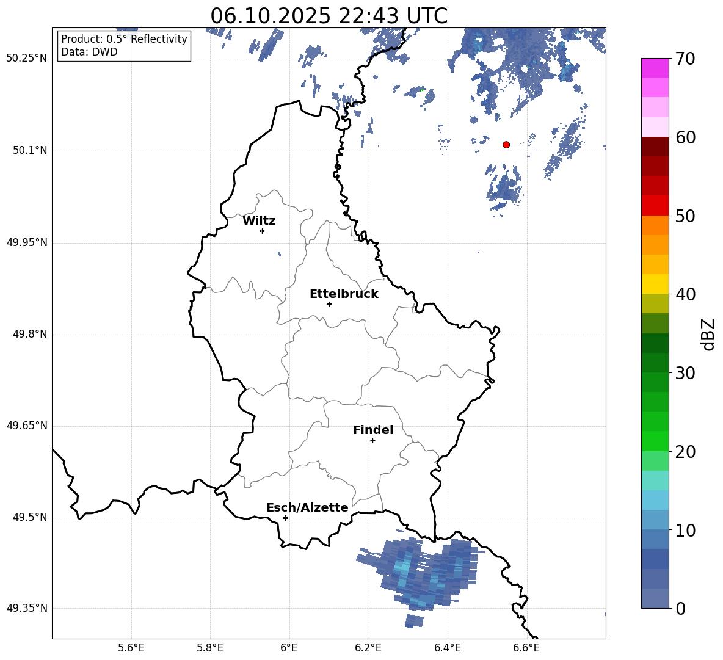
Task: Click the colorbar value 50
Action: pos(685,216)
